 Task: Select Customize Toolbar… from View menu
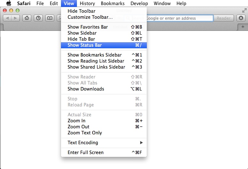tap(90, 17)
